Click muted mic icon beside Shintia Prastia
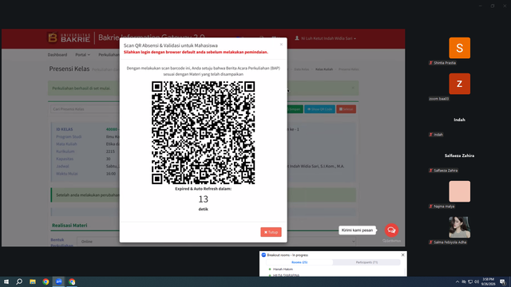The width and height of the screenshot is (511, 287). click(431, 63)
